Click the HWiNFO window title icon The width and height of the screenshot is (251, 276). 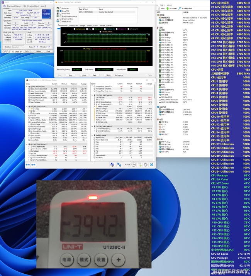coord(27,80)
